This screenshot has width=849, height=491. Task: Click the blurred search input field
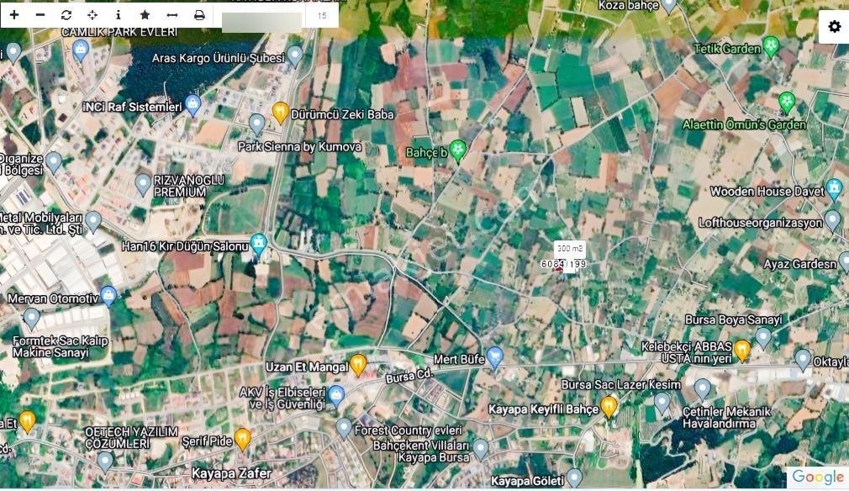pyautogui.click(x=261, y=23)
